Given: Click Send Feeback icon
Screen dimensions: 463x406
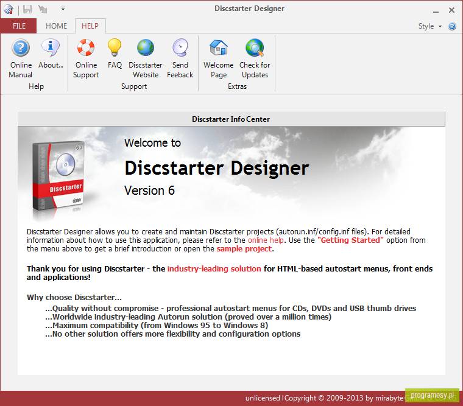Looking at the screenshot, I should click(x=180, y=47).
